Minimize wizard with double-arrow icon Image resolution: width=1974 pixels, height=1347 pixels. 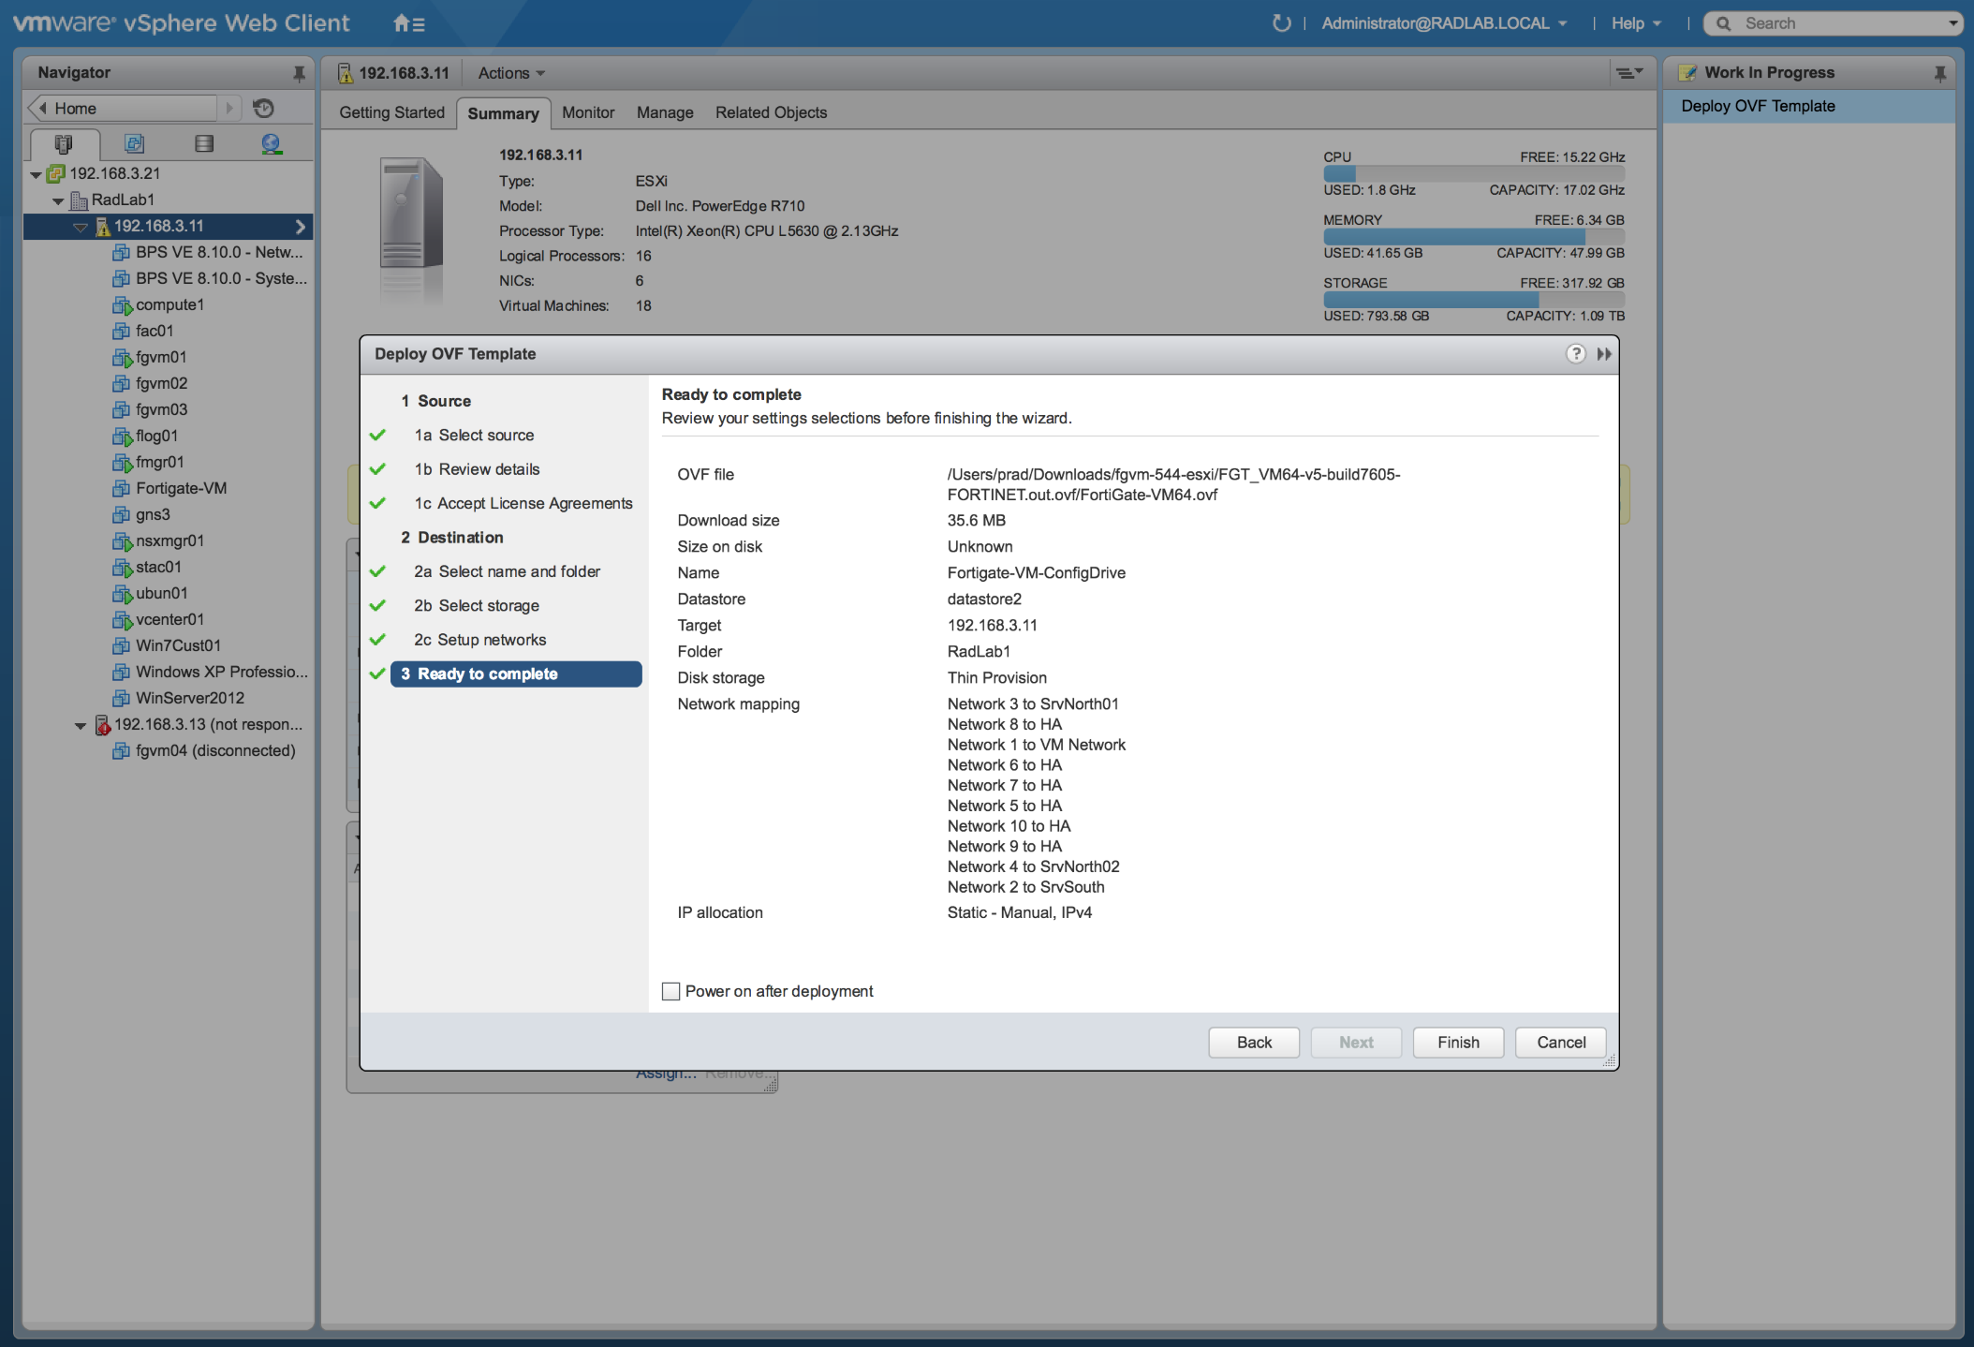point(1604,354)
